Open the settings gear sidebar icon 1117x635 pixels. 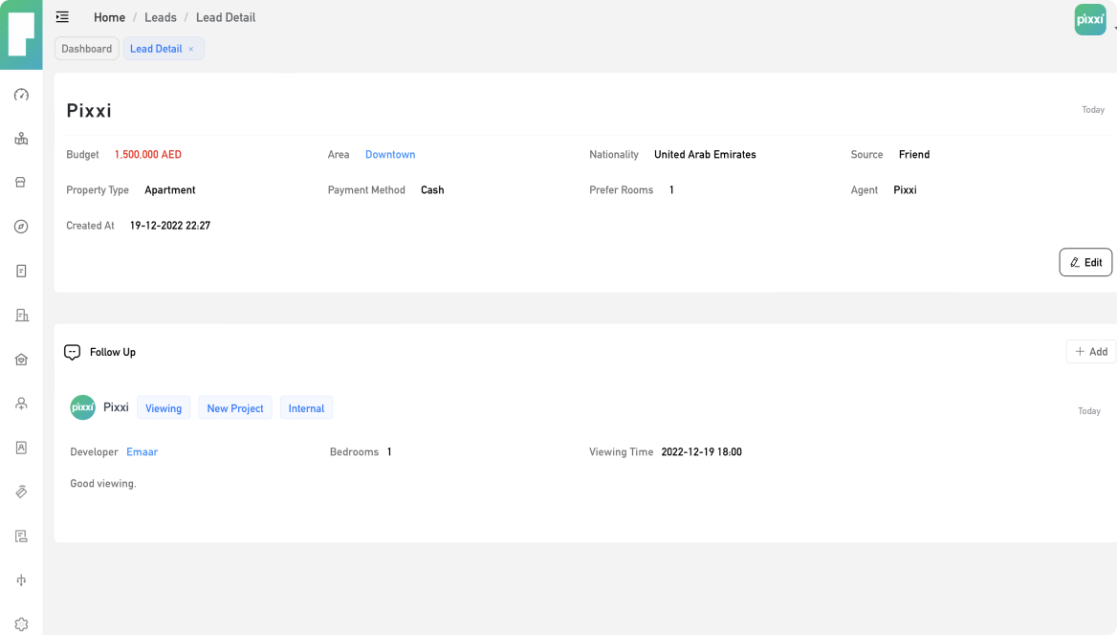pyautogui.click(x=21, y=624)
